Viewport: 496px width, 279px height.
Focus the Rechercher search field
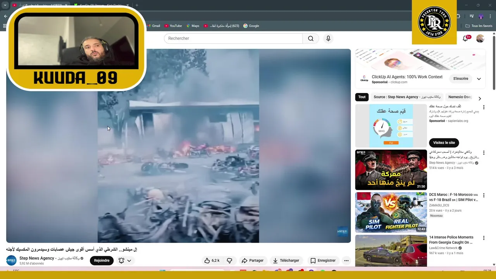coord(233,38)
